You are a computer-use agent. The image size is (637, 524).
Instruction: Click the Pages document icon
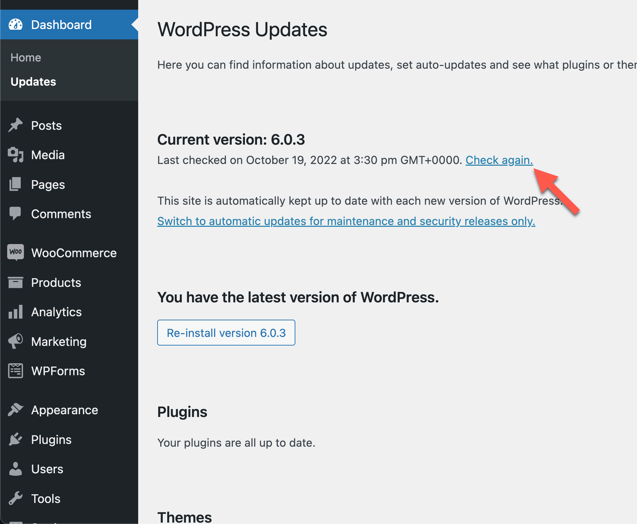pyautogui.click(x=16, y=184)
